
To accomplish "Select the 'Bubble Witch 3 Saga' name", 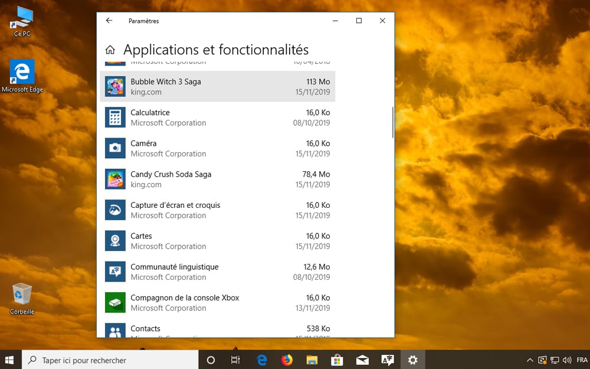I will coord(166,81).
